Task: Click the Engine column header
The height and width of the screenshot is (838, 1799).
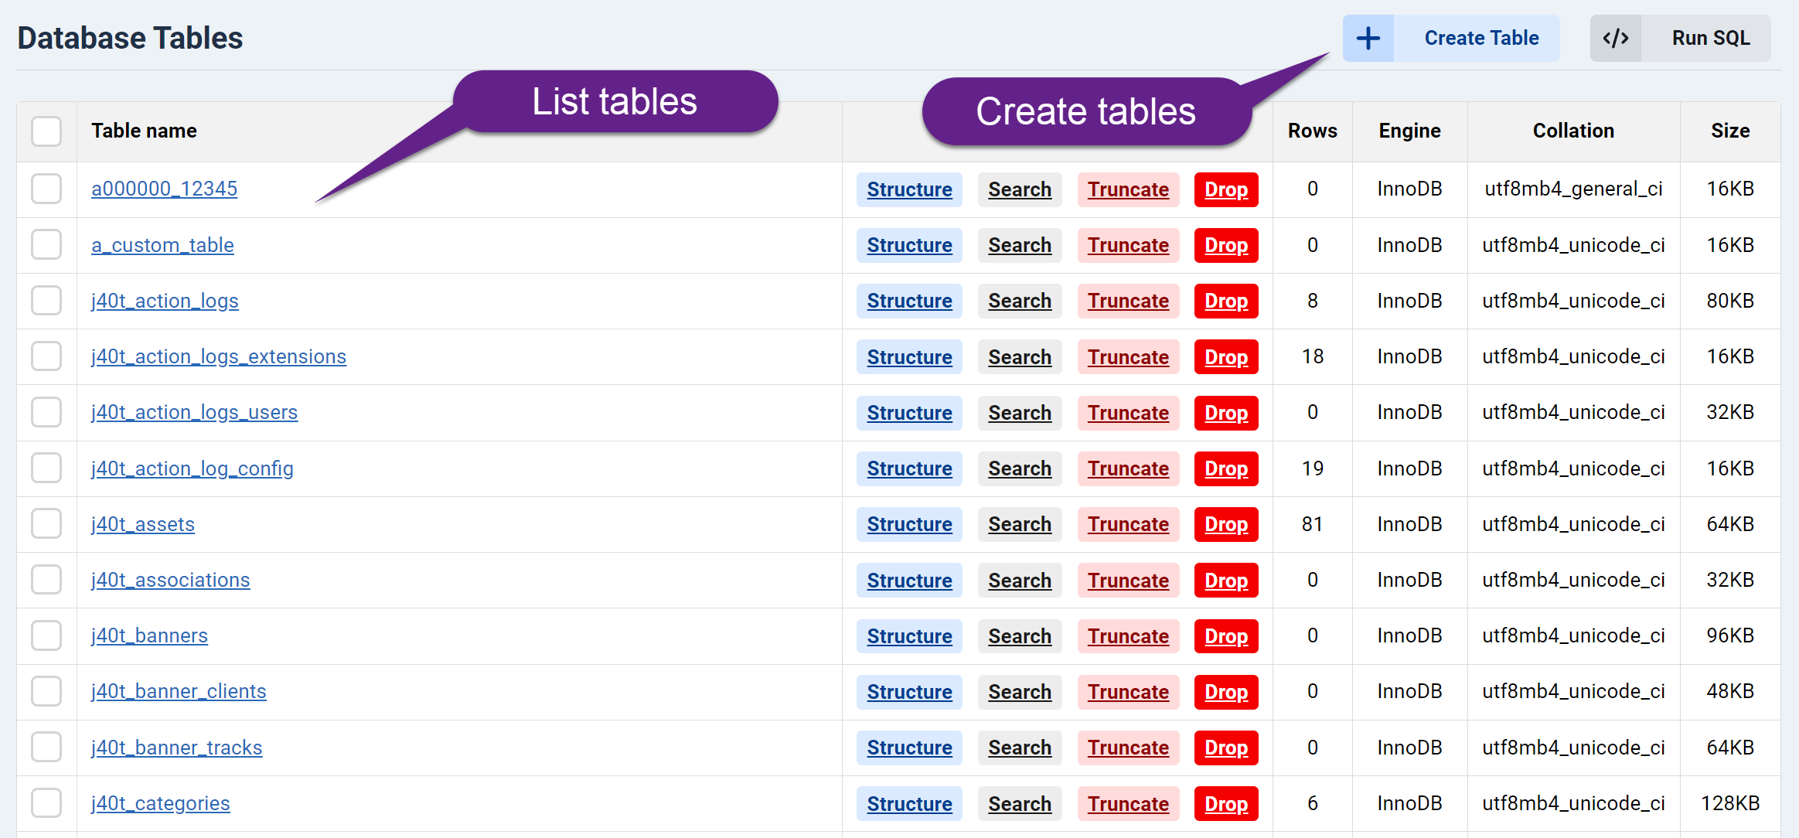Action: pos(1409,131)
